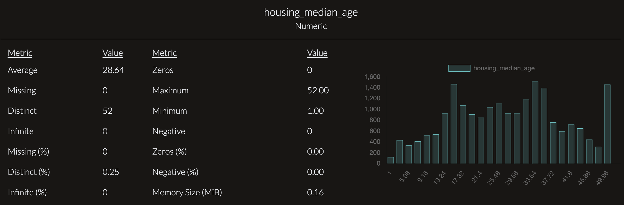Click the Negative (%) metric label
Screen dimensions: 624x205
(175, 172)
